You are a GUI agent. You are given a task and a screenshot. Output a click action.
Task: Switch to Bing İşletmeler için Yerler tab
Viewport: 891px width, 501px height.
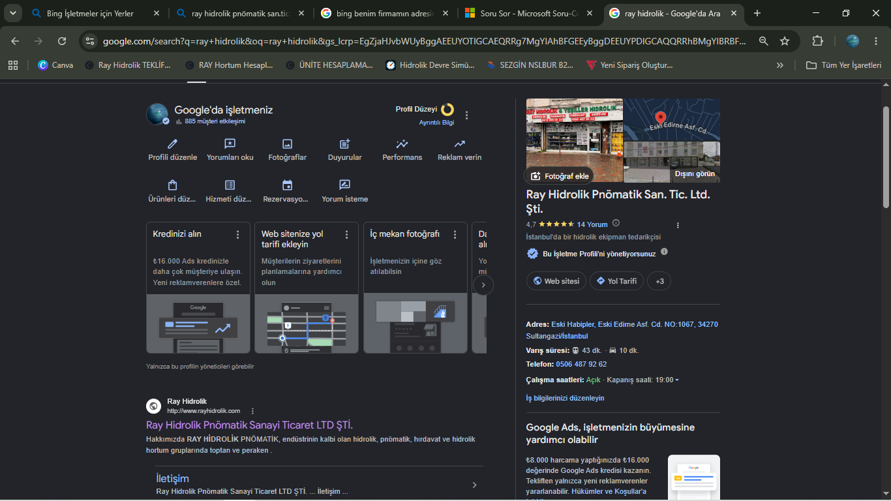[95, 13]
